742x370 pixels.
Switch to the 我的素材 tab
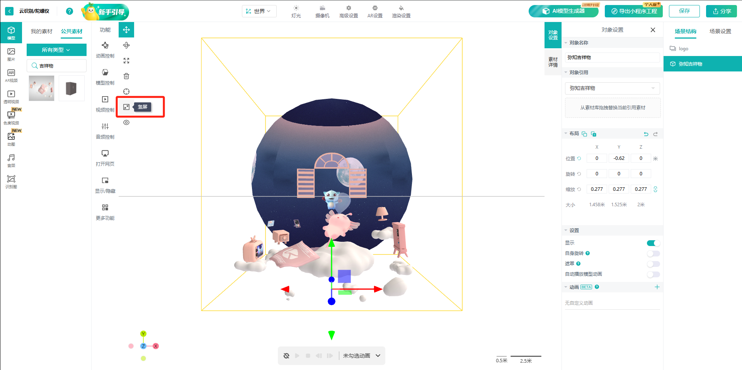[41, 31]
